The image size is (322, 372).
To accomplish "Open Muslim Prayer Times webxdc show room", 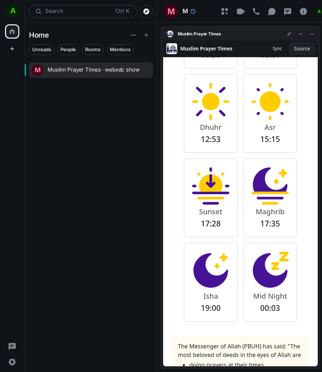I will click(x=91, y=70).
